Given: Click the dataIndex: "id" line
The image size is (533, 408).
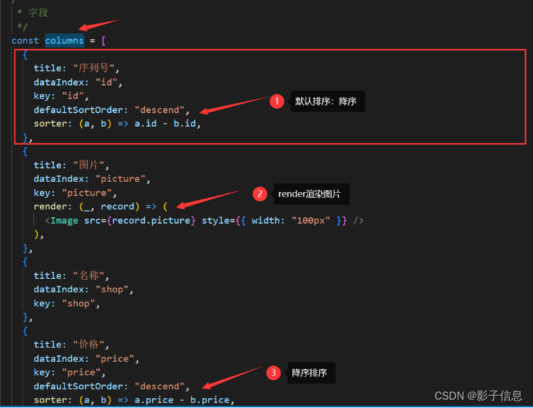Looking at the screenshot, I should [78, 82].
